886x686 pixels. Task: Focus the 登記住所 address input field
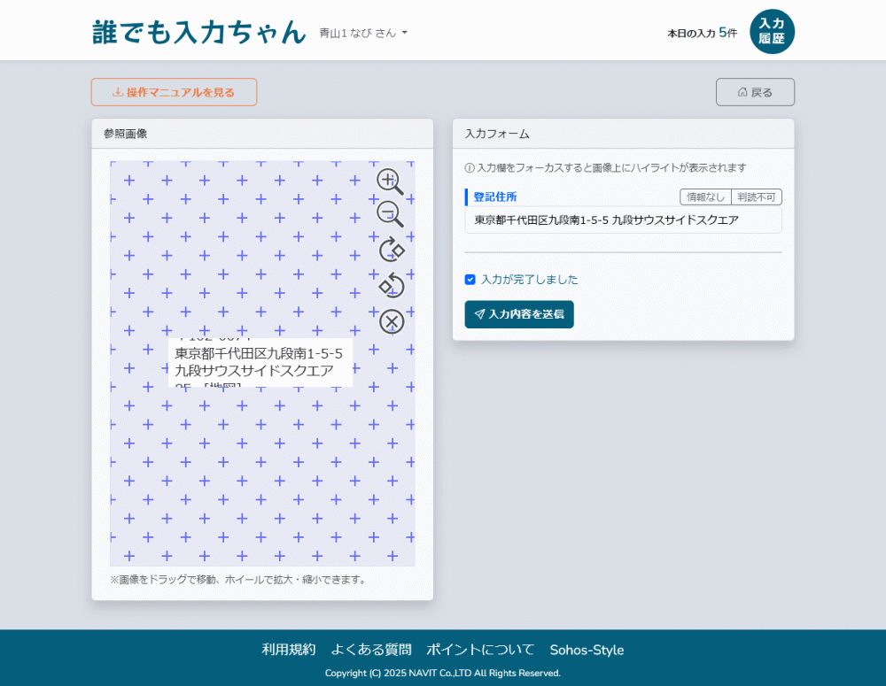tap(624, 220)
